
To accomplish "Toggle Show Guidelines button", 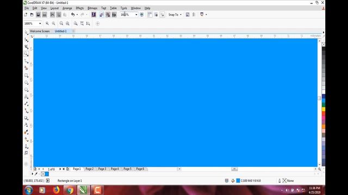I will 162,15.
